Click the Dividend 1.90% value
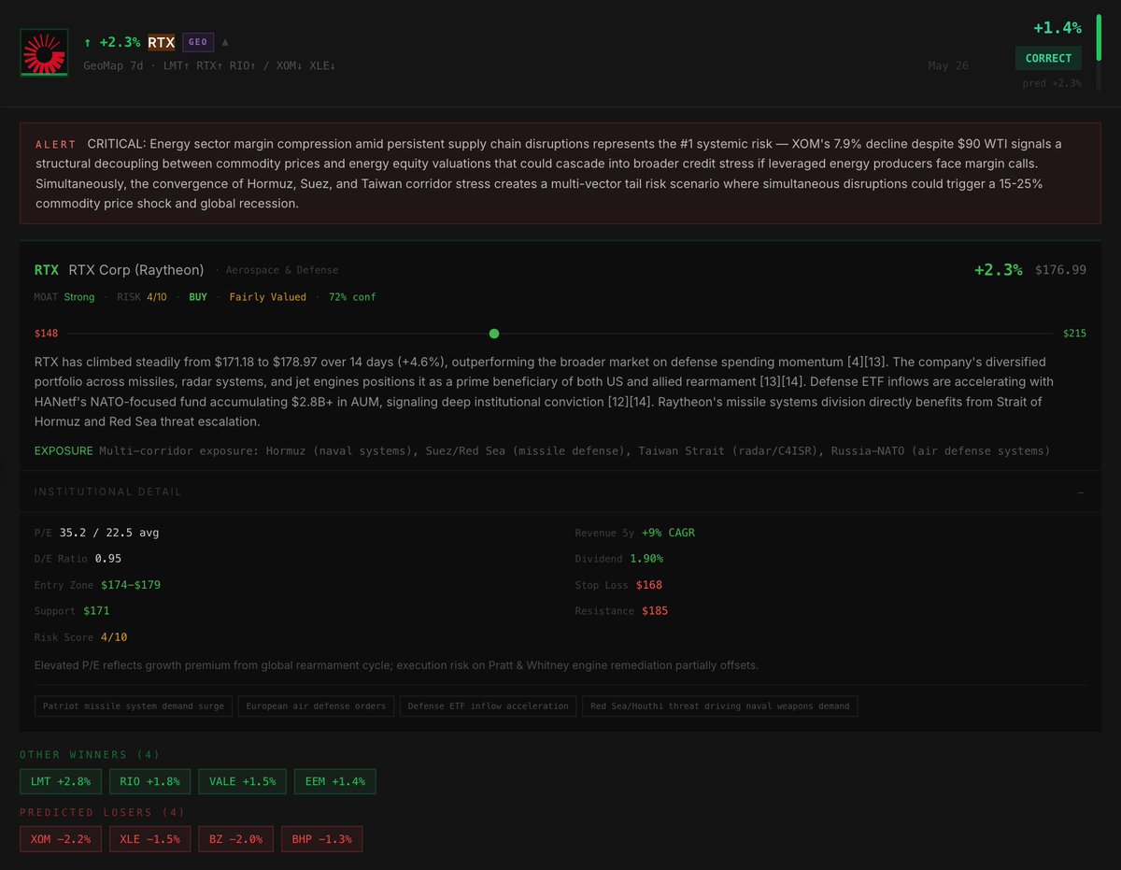Viewport: 1121px width, 870px height. point(646,559)
